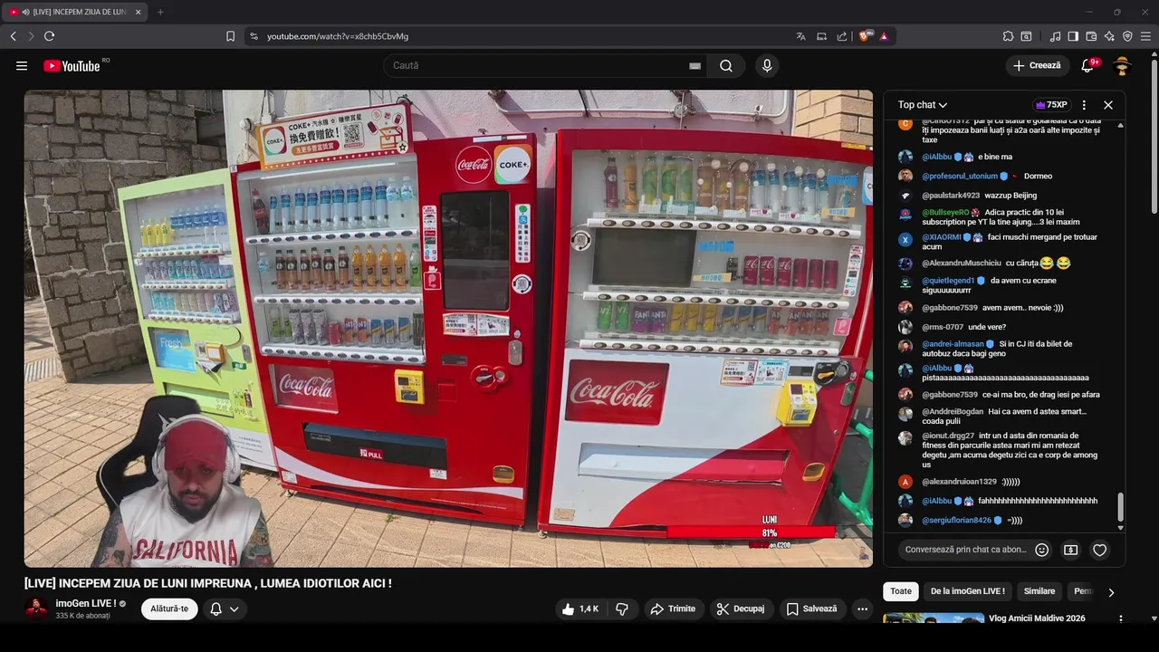The image size is (1159, 652).
Task: Click the chat panel scrollbar
Action: tap(1121, 507)
